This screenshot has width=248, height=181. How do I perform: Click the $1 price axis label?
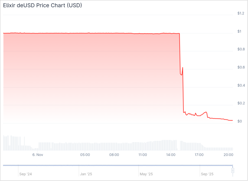click(x=239, y=31)
